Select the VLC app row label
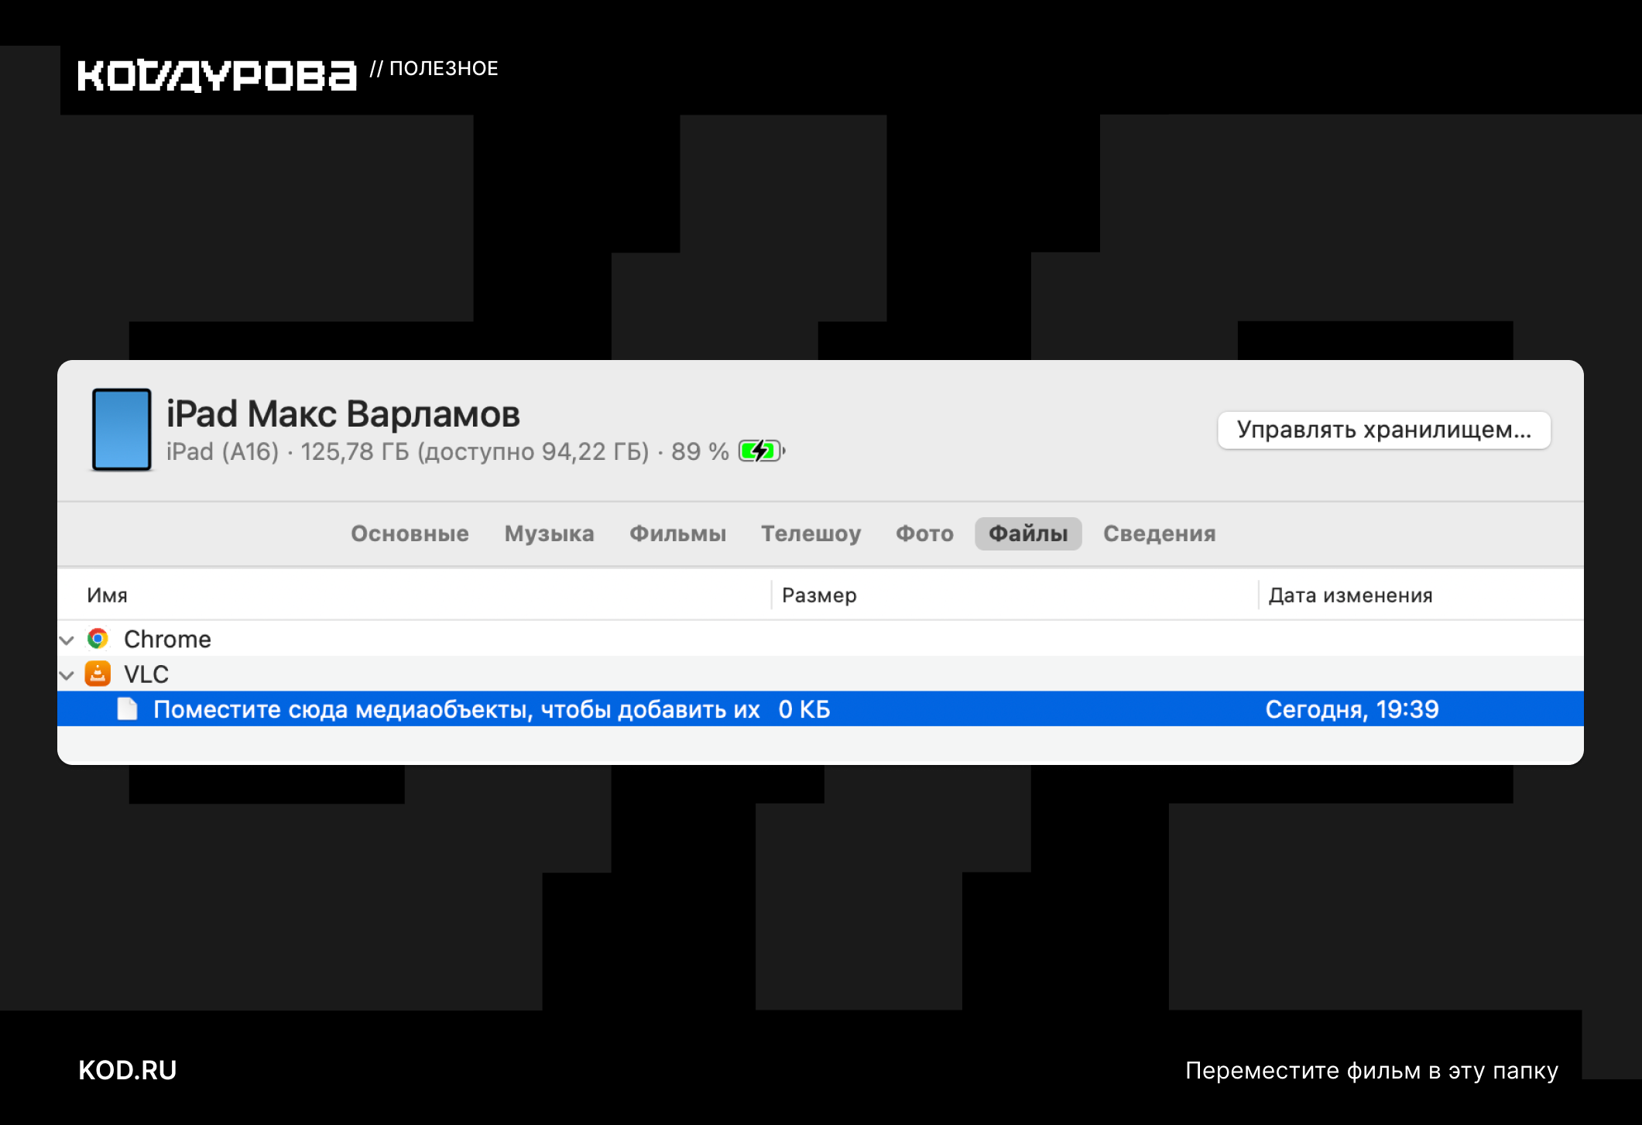Viewport: 1642px width, 1125px height. (146, 674)
